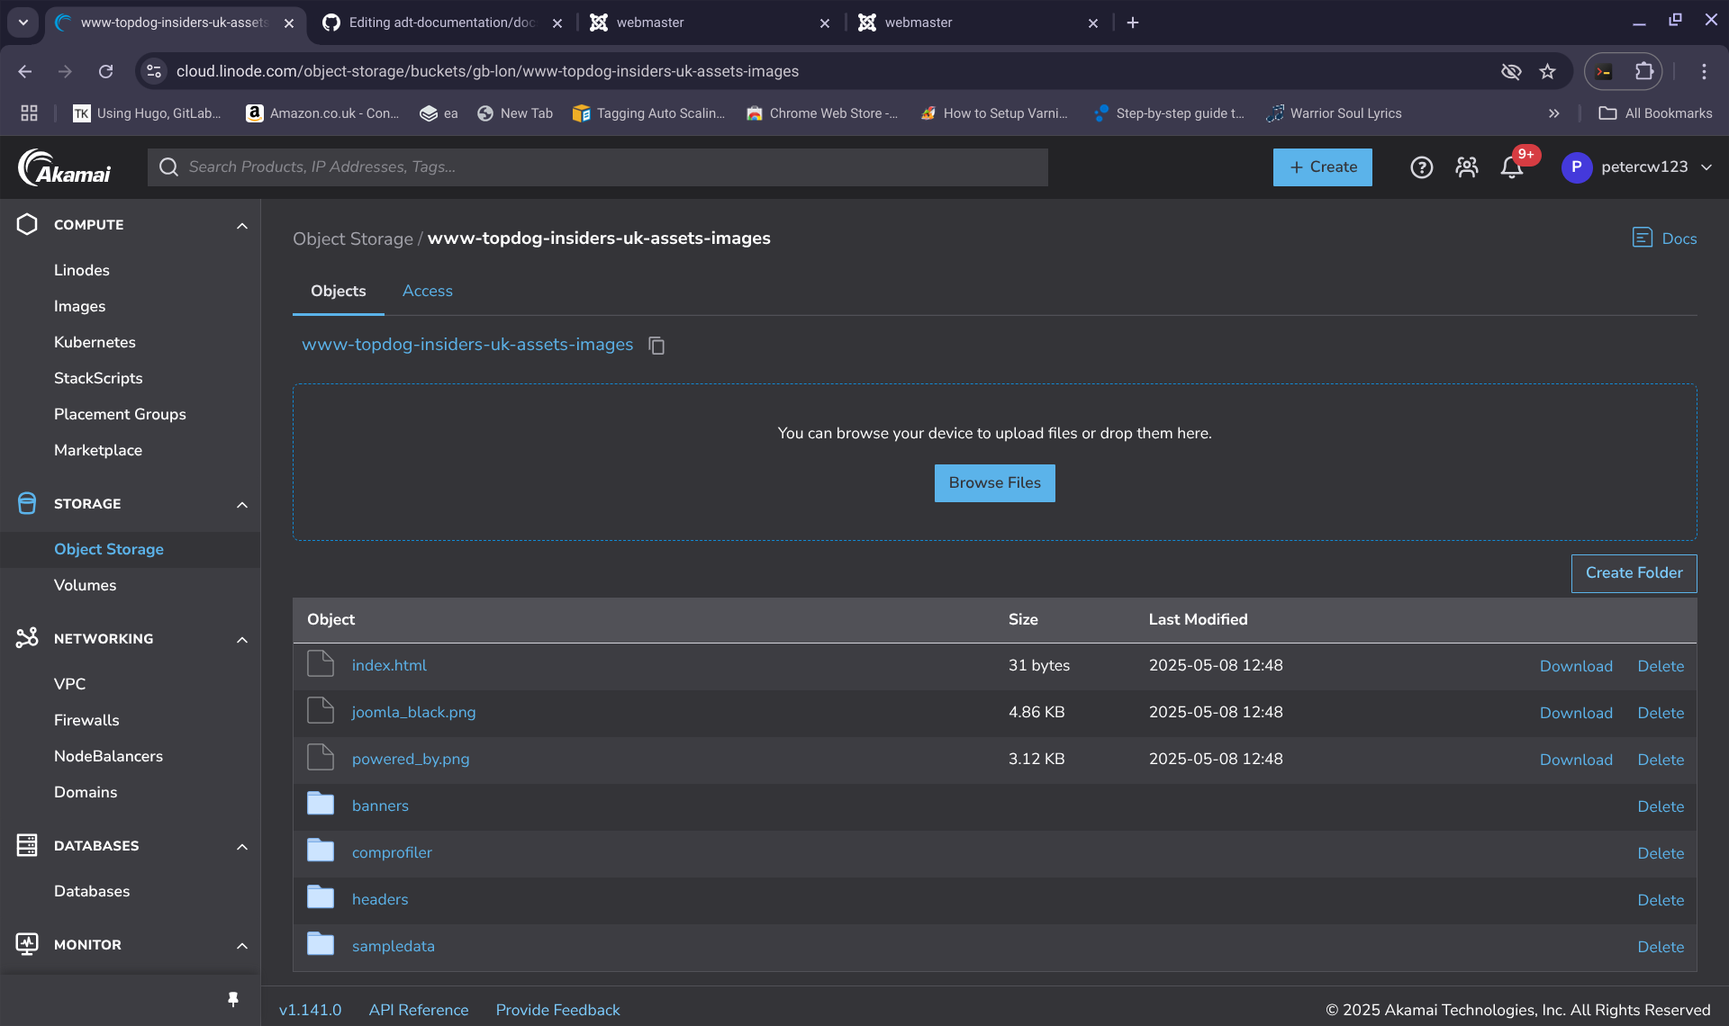Click the Docs icon link

tap(1664, 238)
